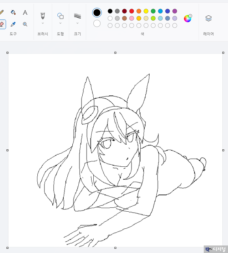228x253 pixels.
Task: Pick the pink palette color
Action: coord(132,18)
